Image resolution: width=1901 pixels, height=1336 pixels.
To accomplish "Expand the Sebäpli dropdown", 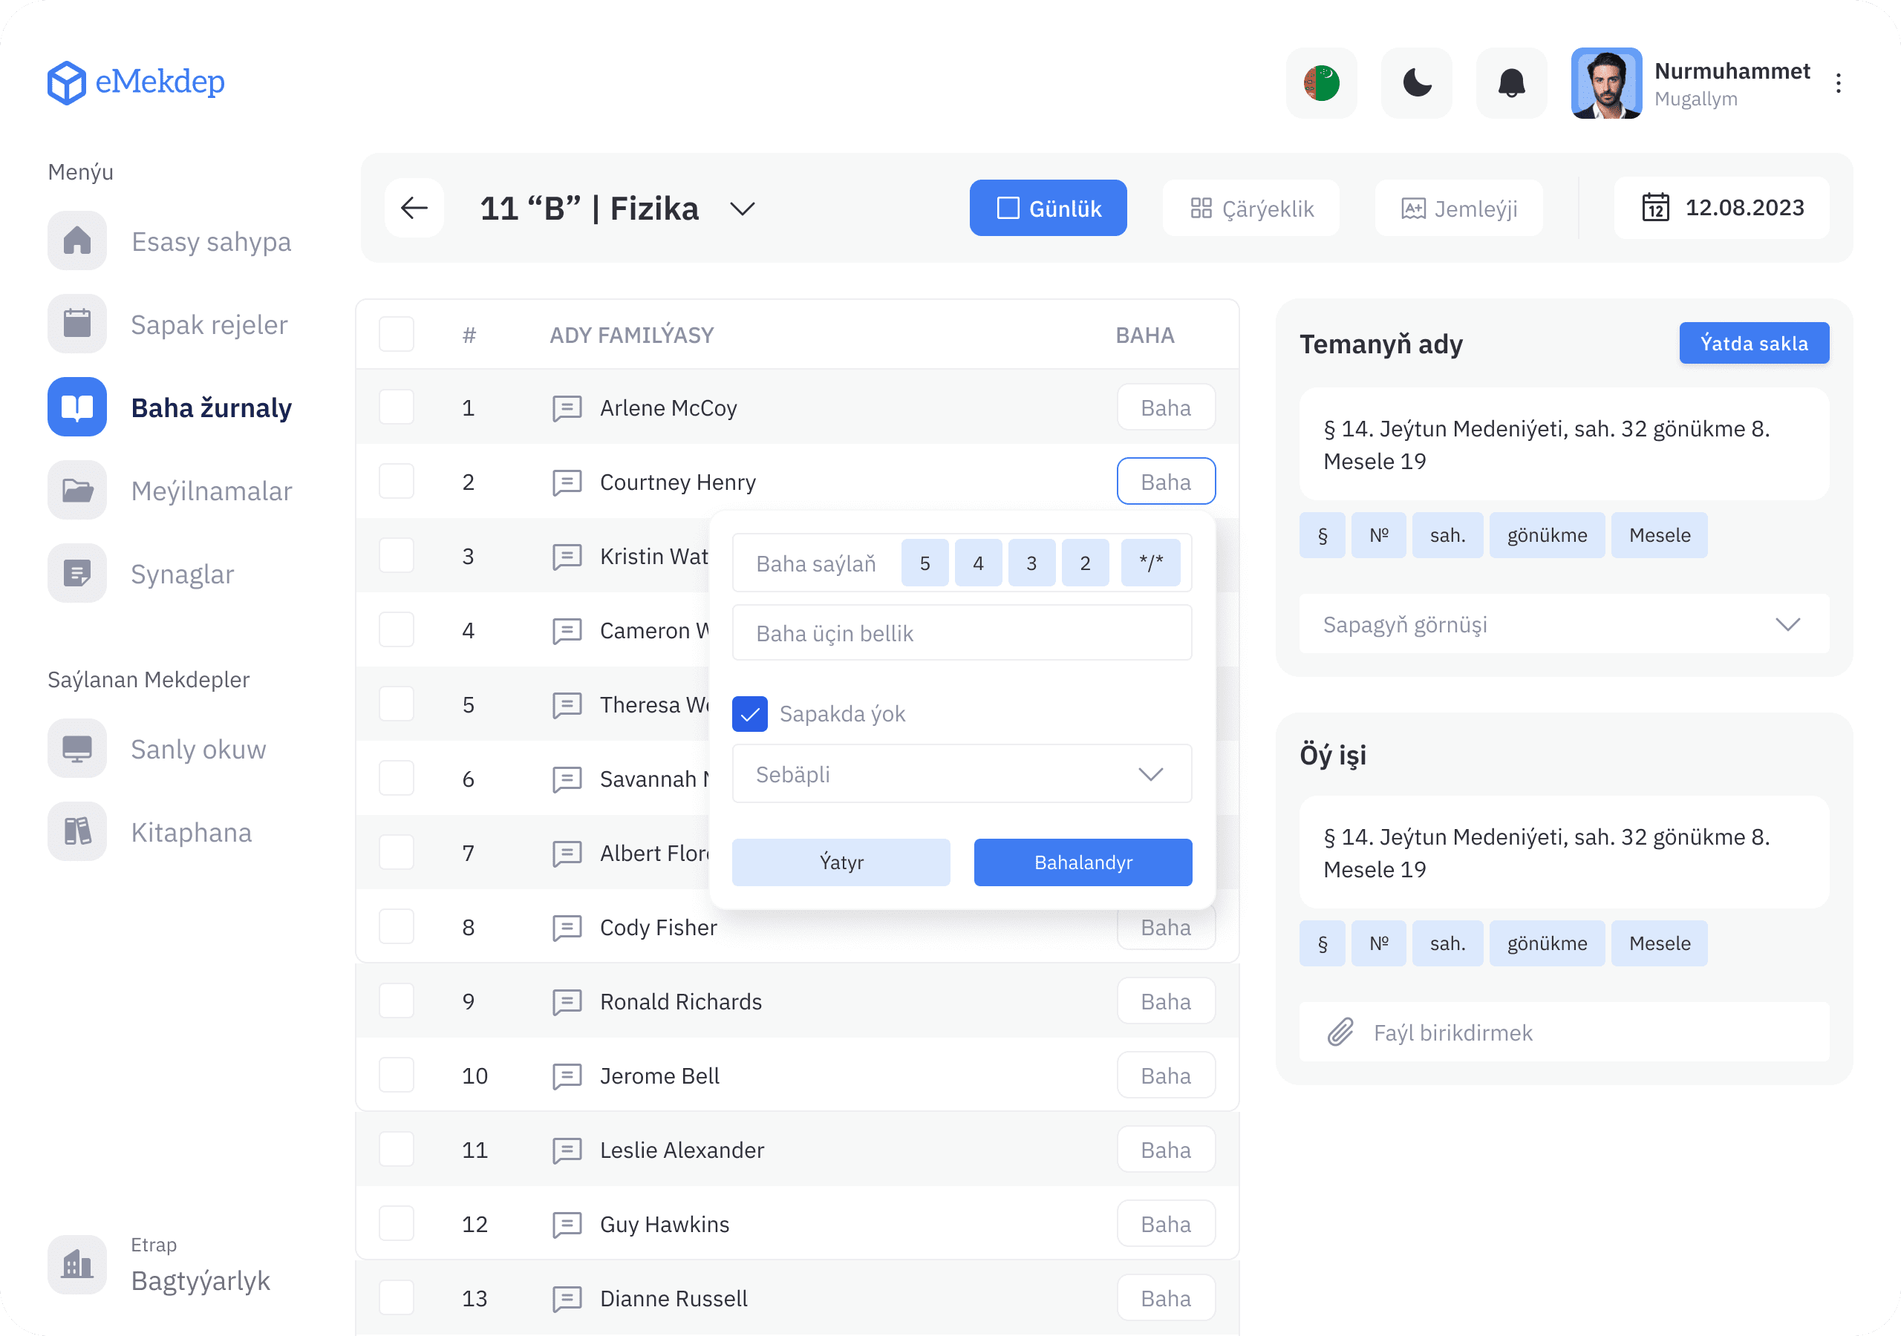I will point(962,774).
